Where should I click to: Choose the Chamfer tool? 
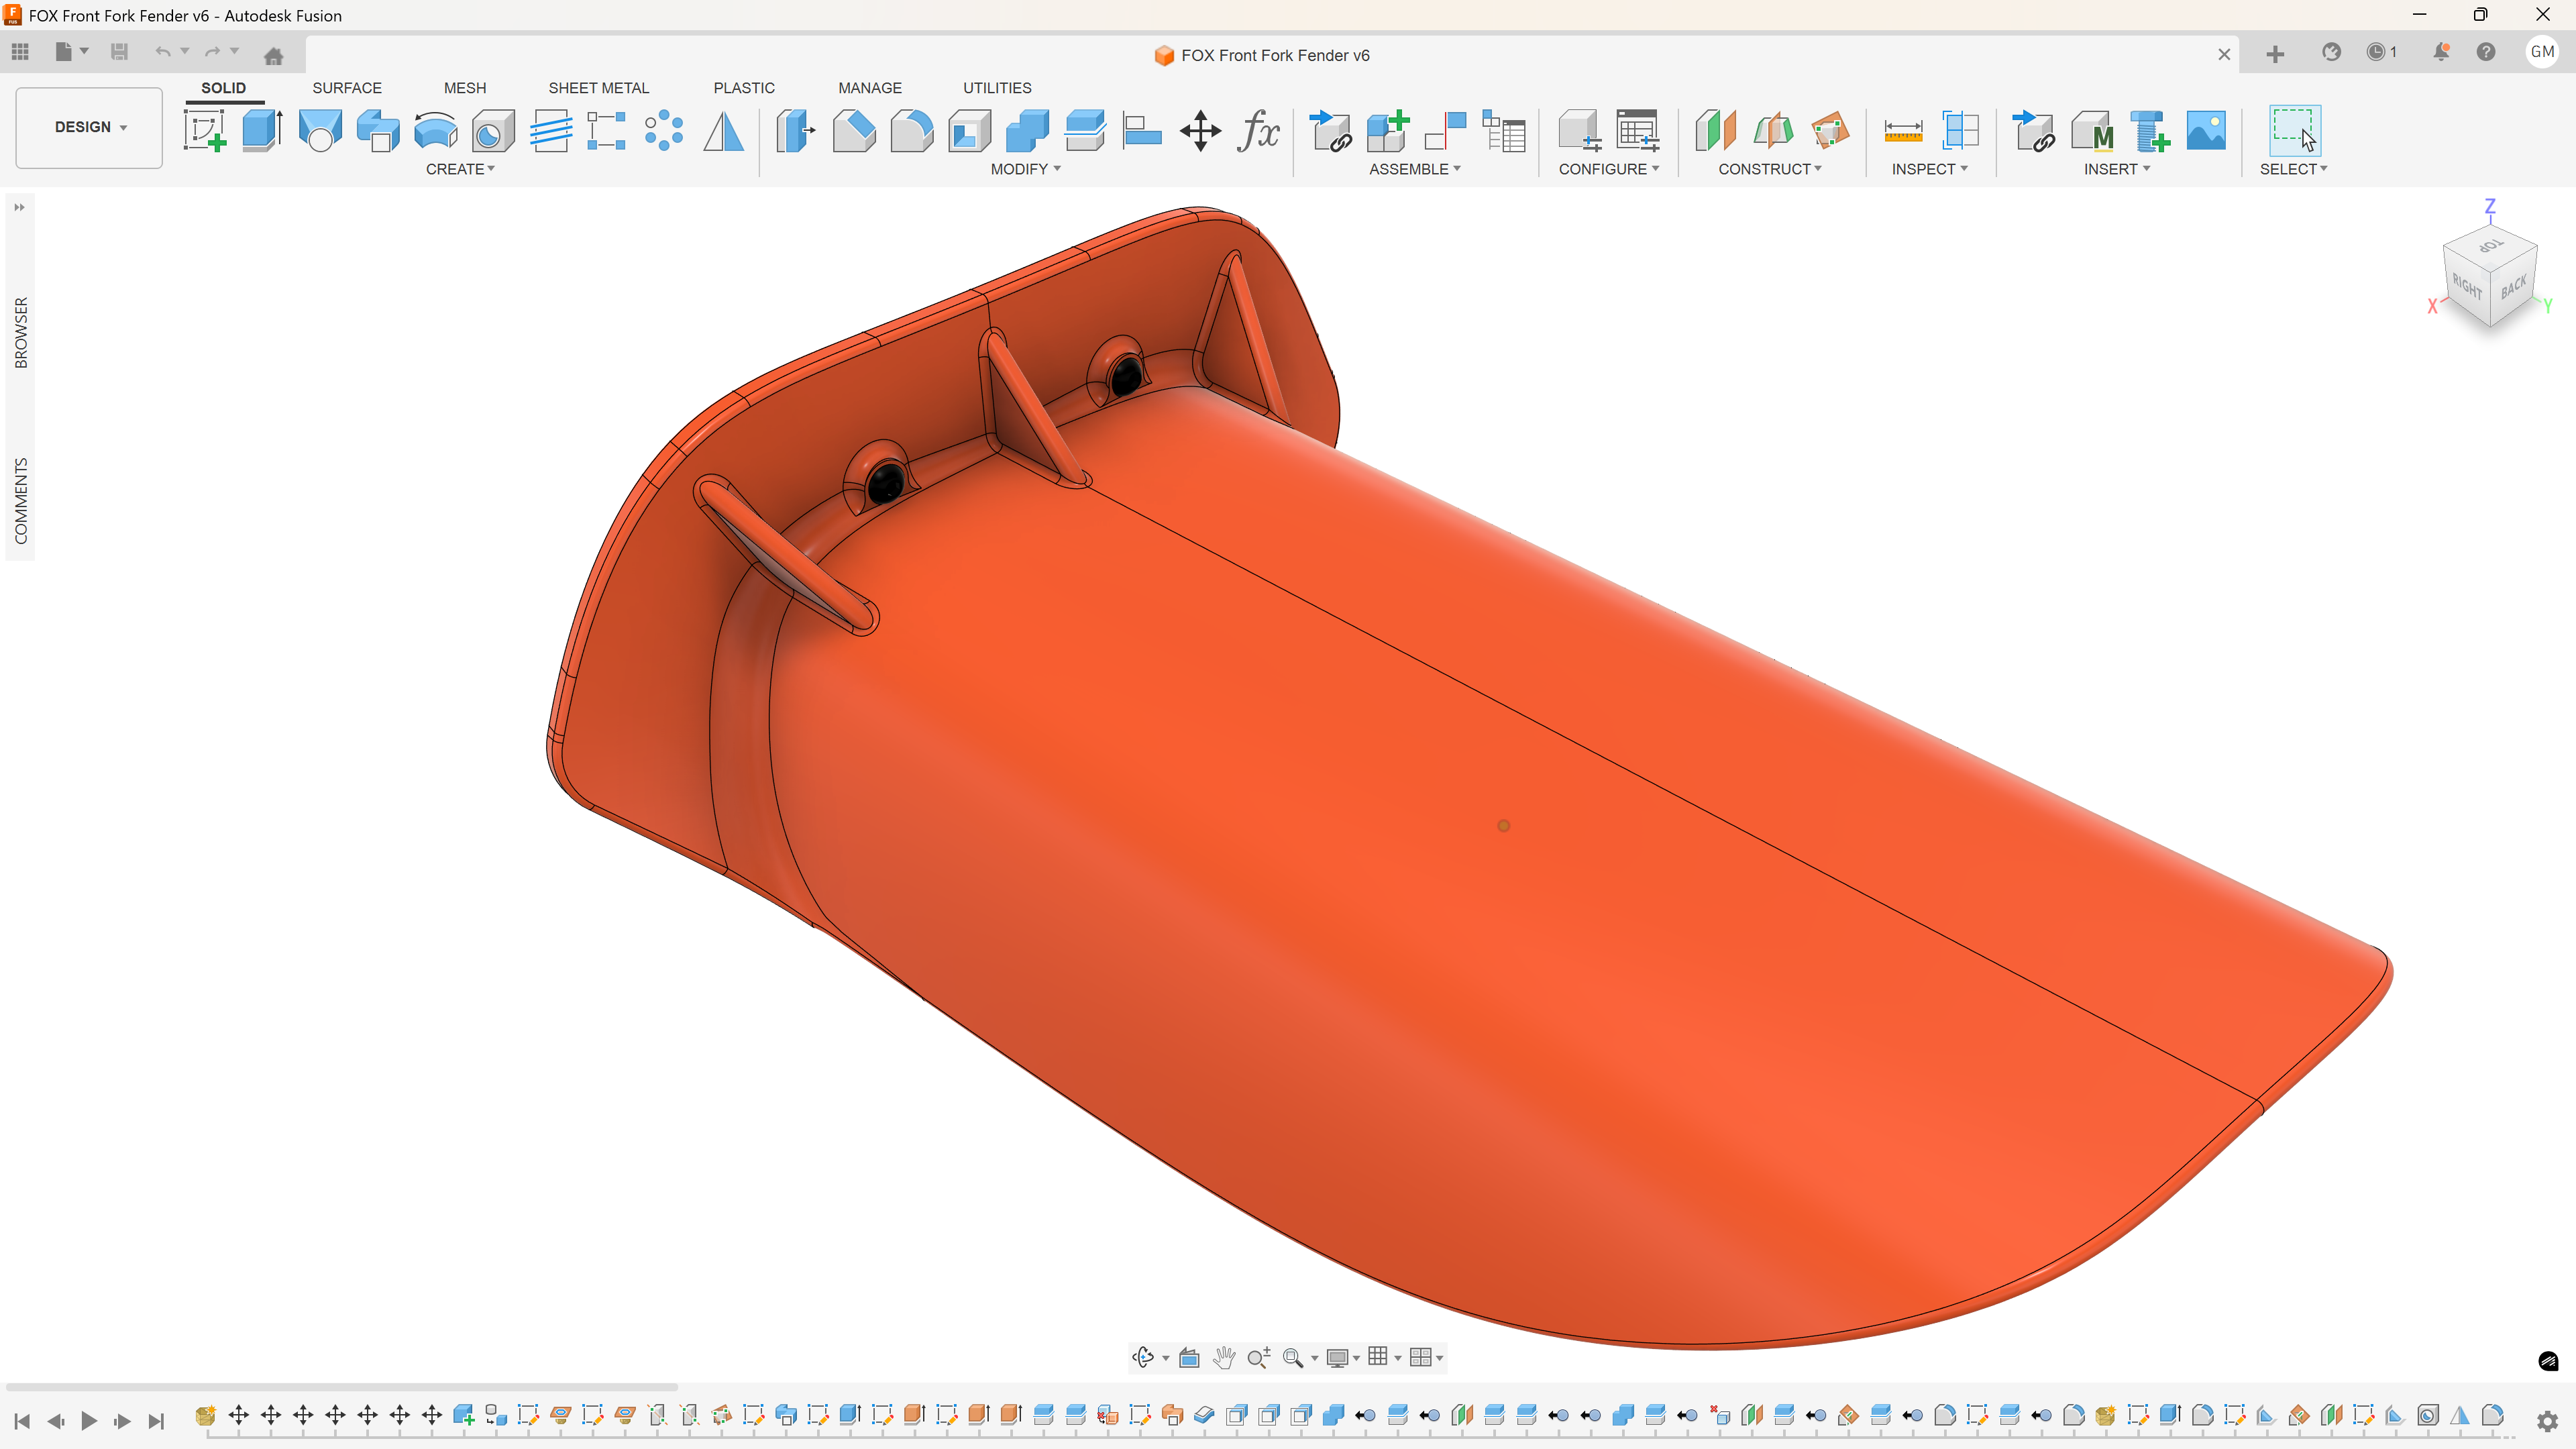854,131
